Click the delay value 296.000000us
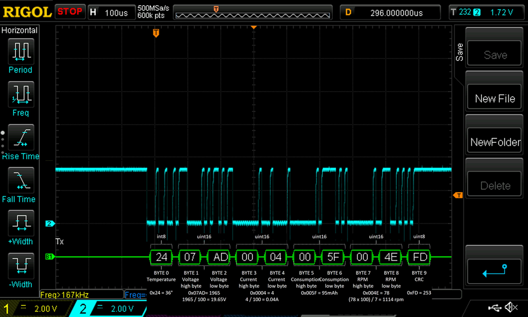 (396, 13)
